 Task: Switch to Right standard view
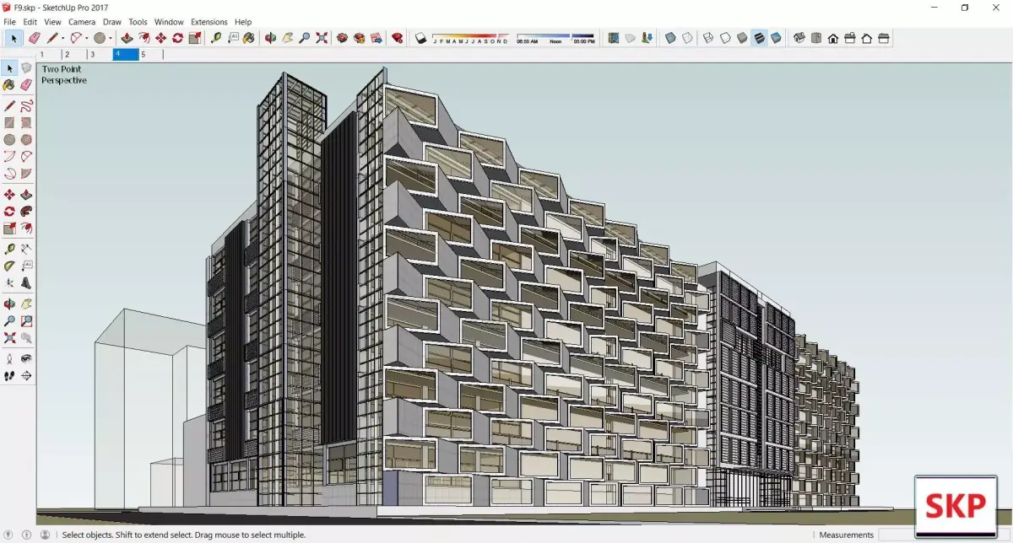850,38
